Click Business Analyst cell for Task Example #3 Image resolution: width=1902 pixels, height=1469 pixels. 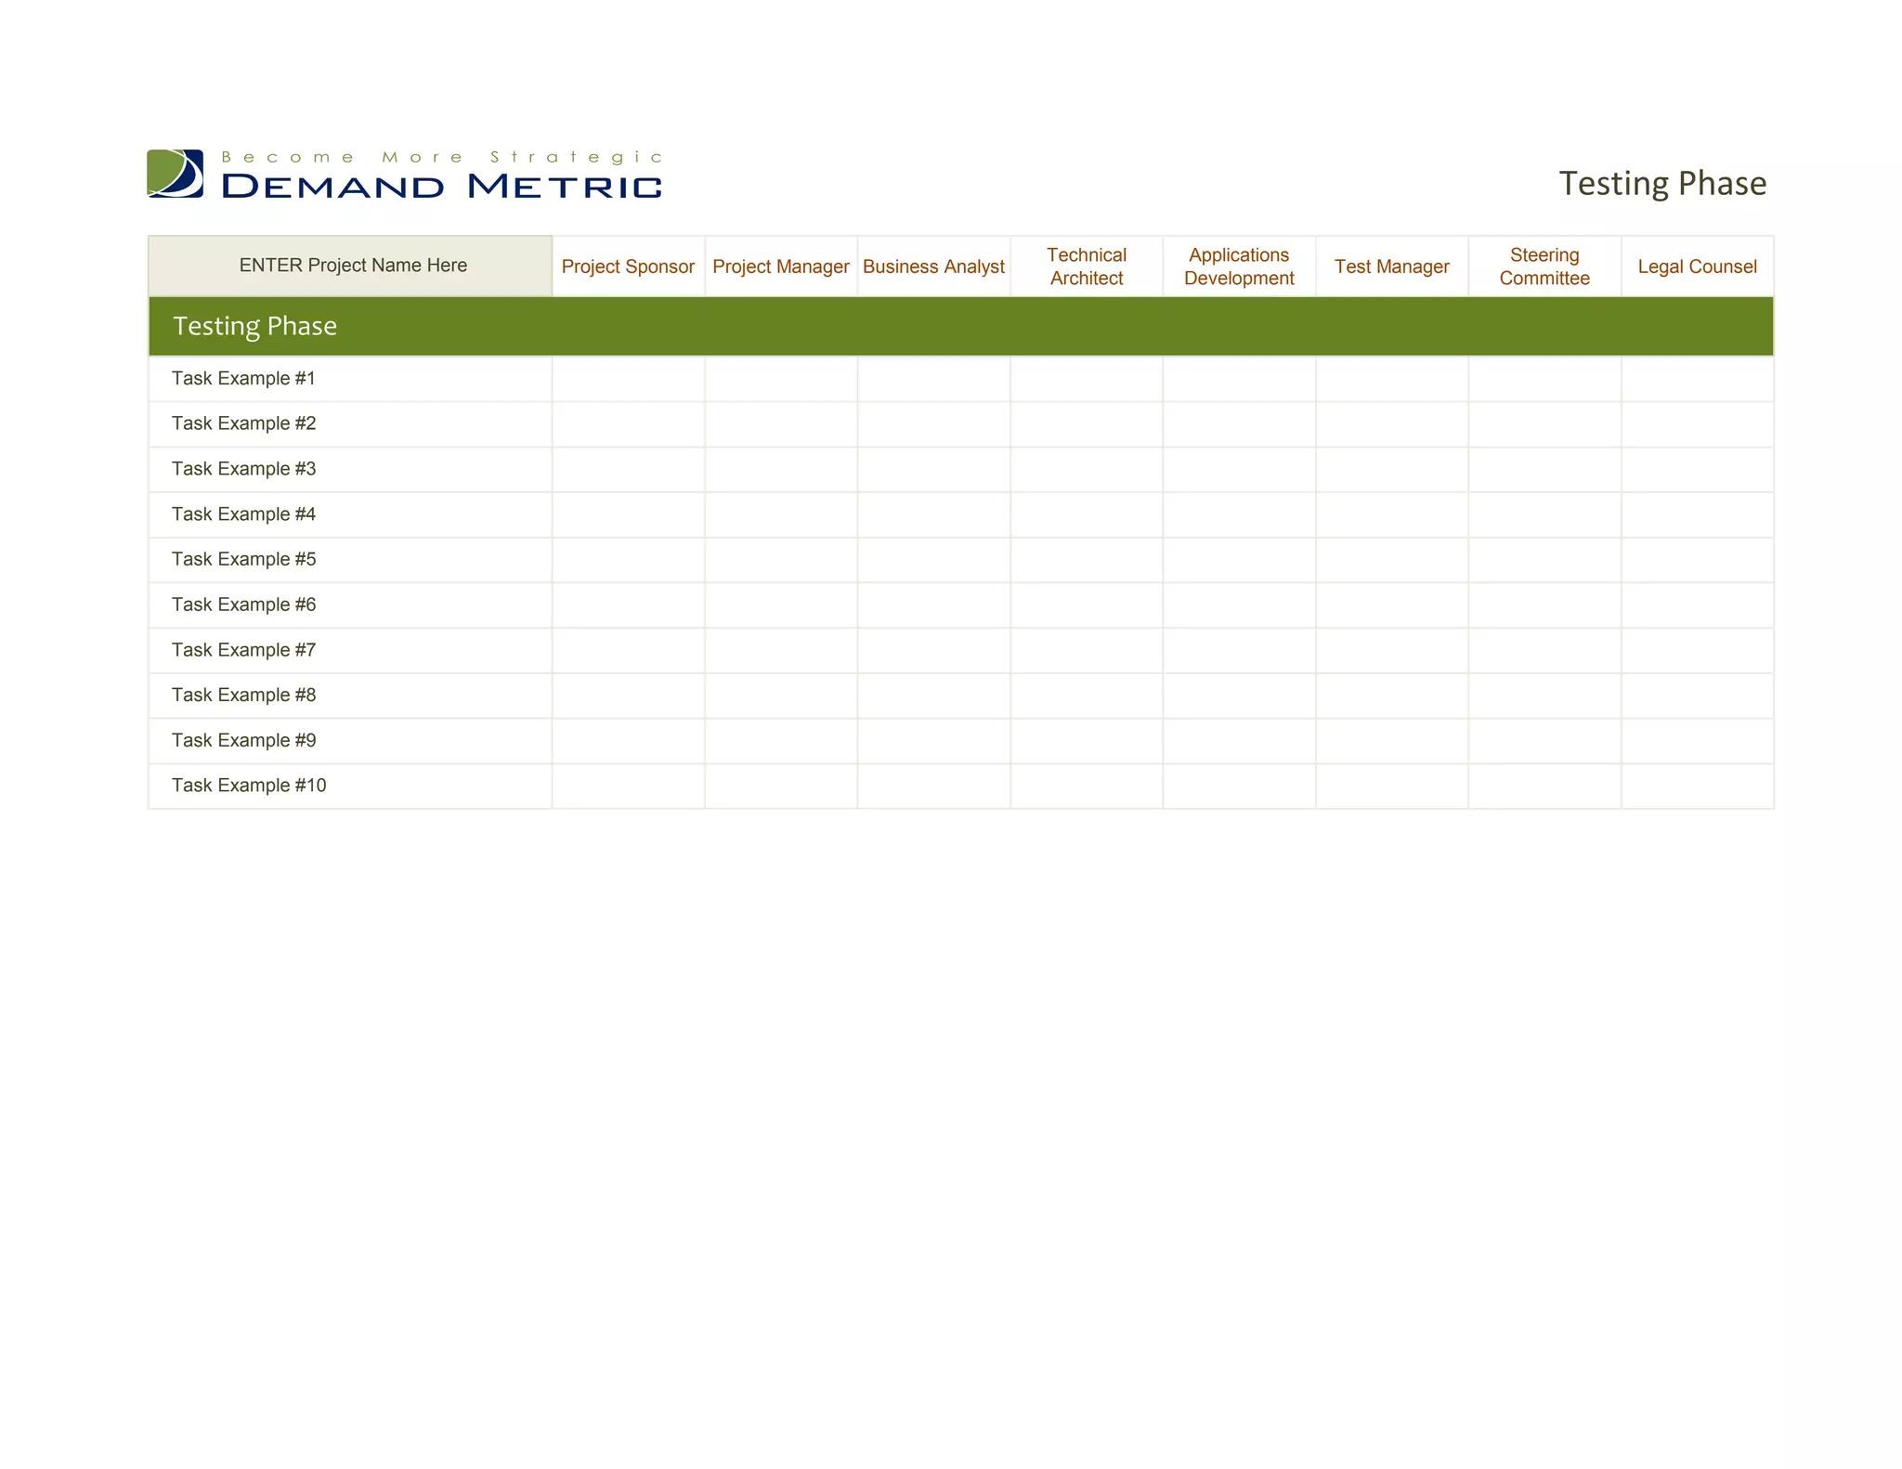933,470
